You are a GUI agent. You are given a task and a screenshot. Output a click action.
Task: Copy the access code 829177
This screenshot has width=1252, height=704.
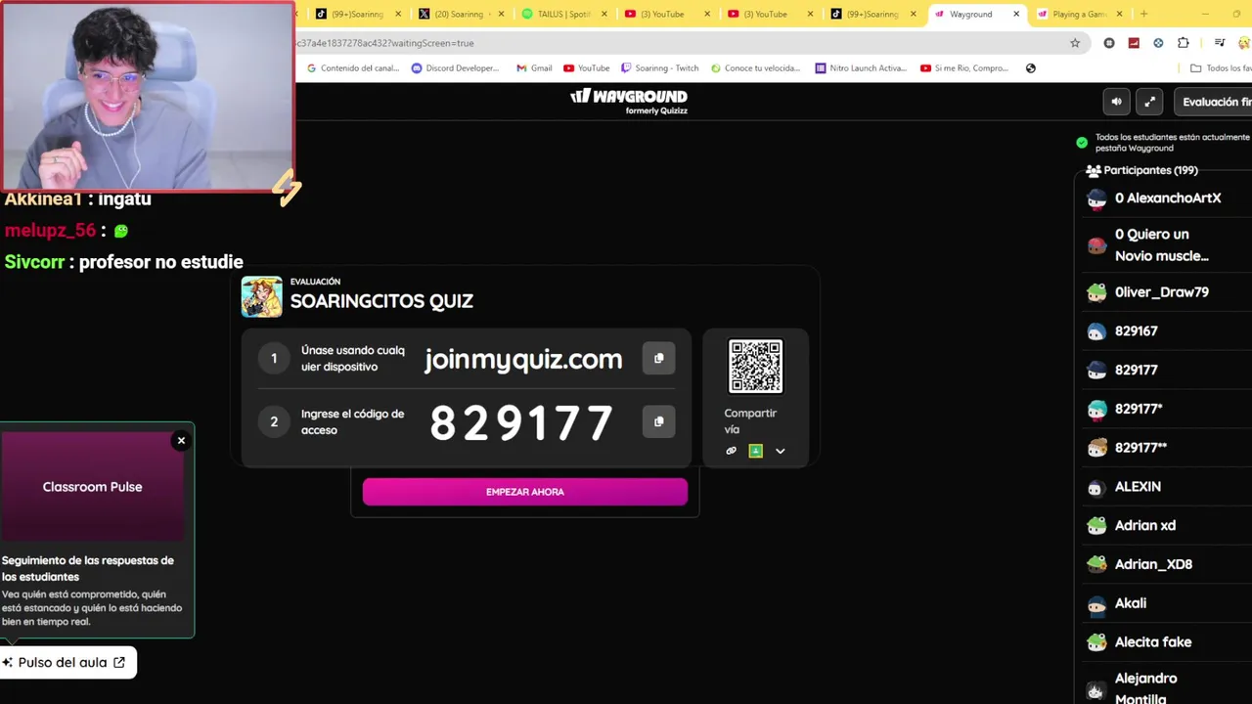click(x=658, y=421)
